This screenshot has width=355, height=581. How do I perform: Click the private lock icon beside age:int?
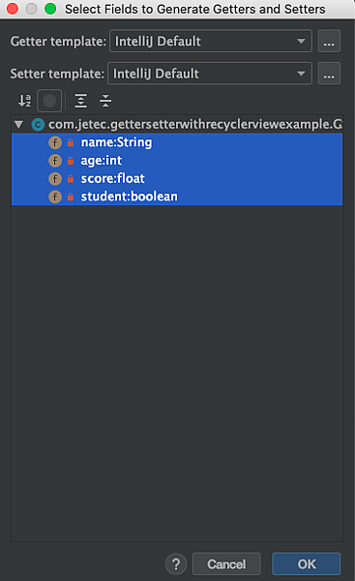[71, 161]
